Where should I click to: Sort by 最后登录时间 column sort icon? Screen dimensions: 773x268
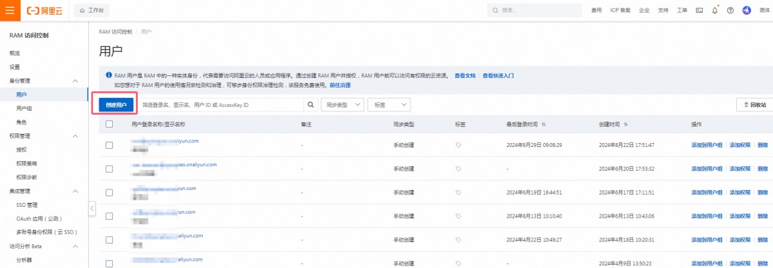point(544,124)
